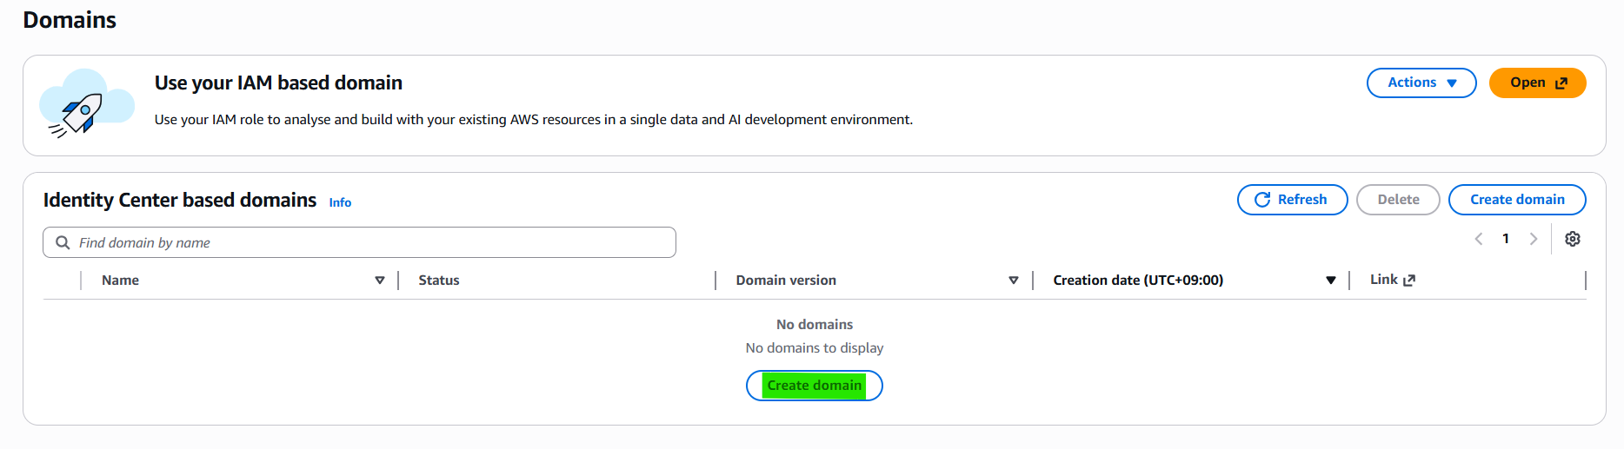The image size is (1624, 449).
Task: Click 'Use your IAM based domain' heading
Action: (x=278, y=83)
